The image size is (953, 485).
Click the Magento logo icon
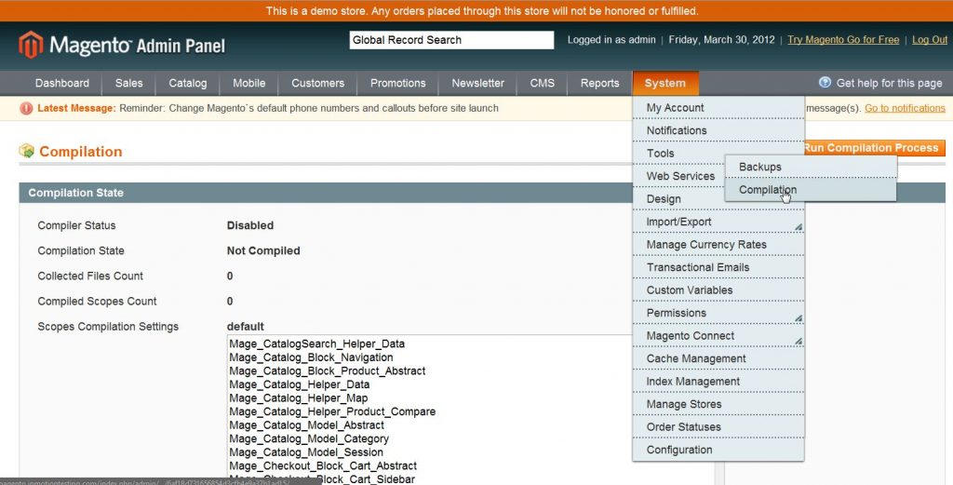[31, 44]
